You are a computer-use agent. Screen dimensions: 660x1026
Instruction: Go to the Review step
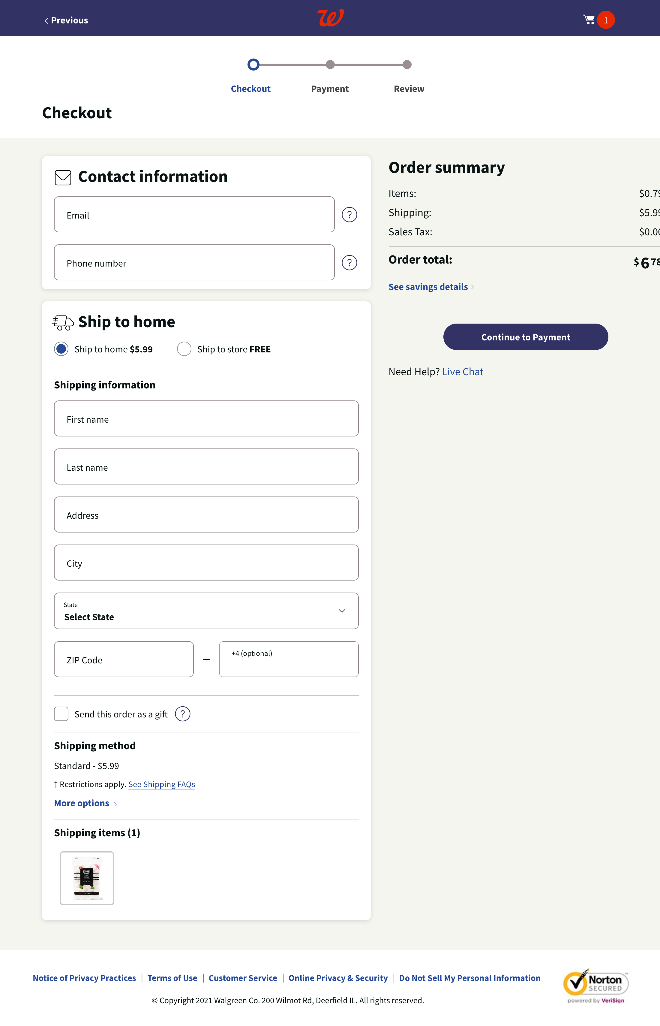(x=407, y=65)
